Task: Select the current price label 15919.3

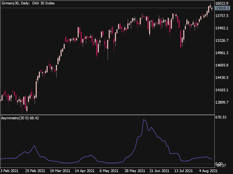Action: (x=222, y=8)
